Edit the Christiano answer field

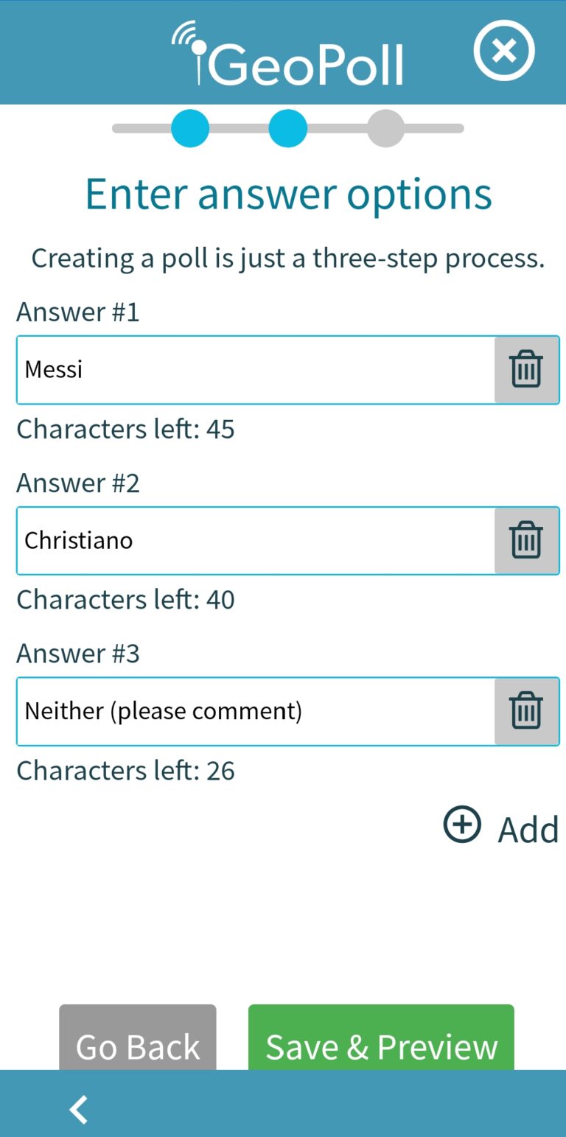255,541
